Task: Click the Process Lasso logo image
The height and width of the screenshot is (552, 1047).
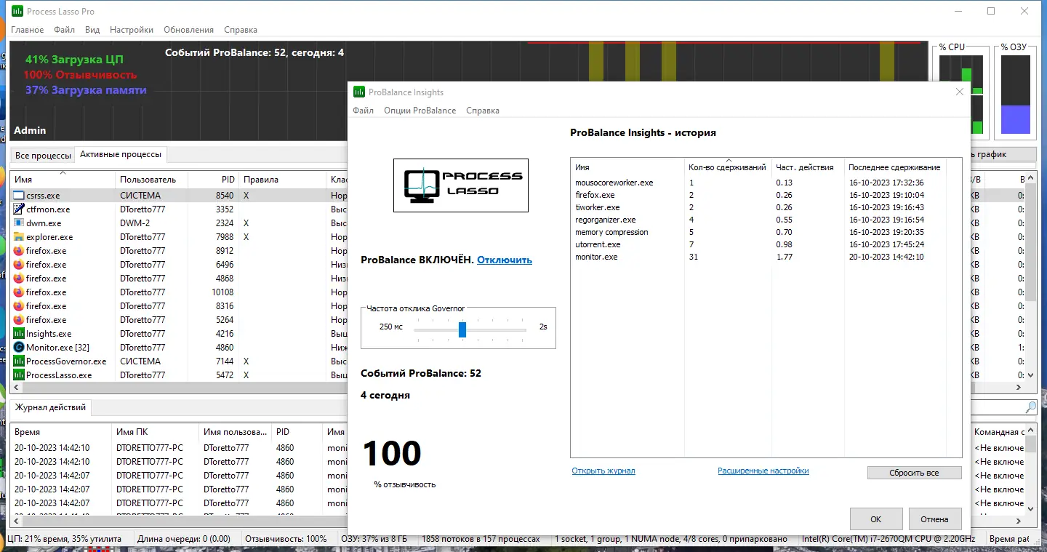Action: click(x=461, y=185)
